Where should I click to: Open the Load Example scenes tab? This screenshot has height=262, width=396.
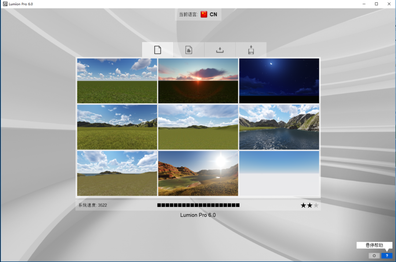(x=189, y=50)
